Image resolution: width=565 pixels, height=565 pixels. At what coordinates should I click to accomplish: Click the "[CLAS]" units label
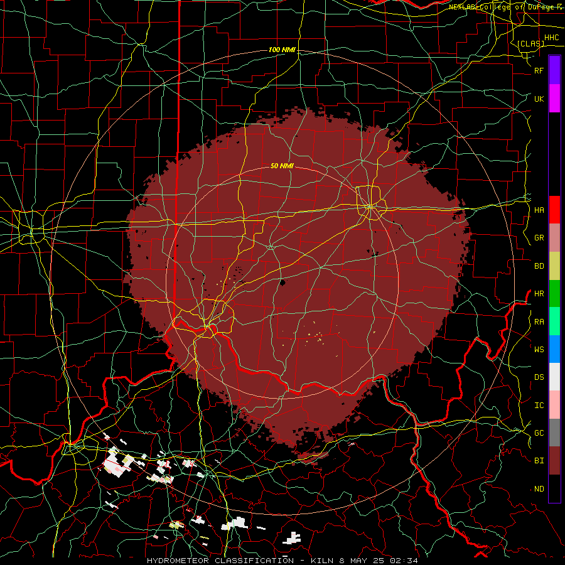[x=530, y=43]
